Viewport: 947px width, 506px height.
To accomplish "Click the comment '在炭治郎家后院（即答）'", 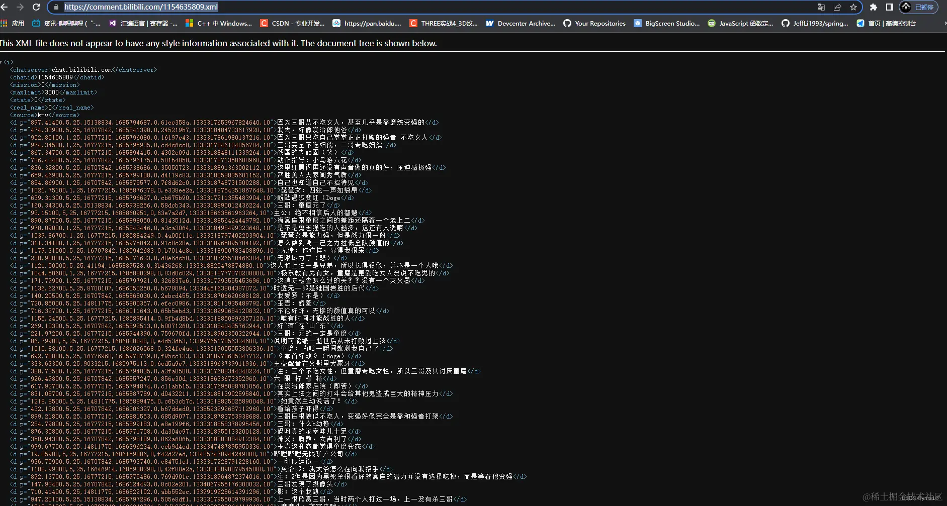I will point(316,386).
